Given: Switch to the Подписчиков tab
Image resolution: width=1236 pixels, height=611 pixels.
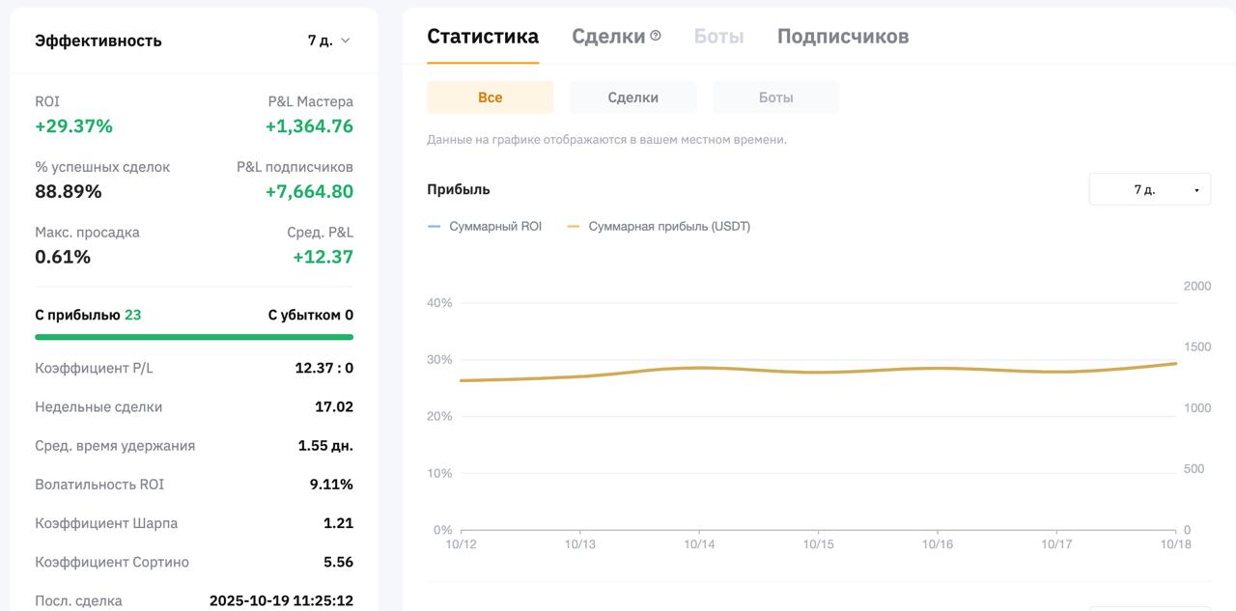Looking at the screenshot, I should click(842, 35).
